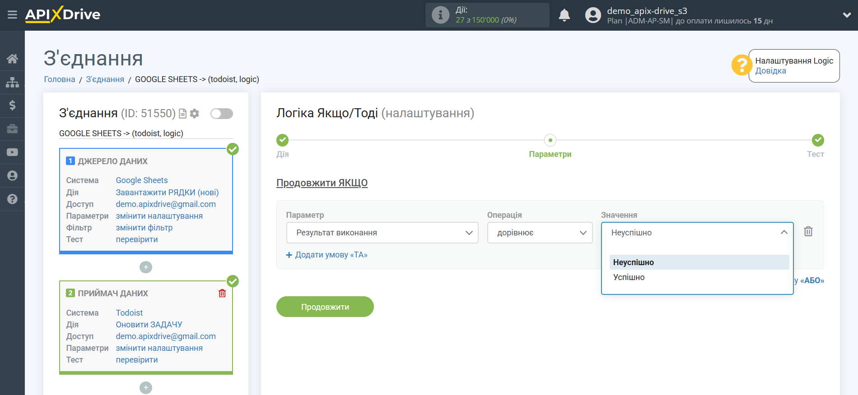The width and height of the screenshot is (858, 395).
Task: Delete the condition row trash icon
Action: [x=808, y=232]
